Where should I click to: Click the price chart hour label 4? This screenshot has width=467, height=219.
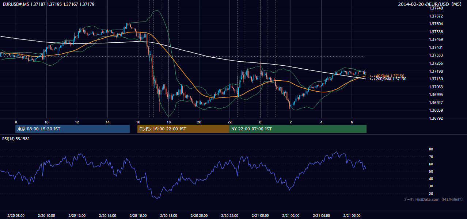click(321, 122)
